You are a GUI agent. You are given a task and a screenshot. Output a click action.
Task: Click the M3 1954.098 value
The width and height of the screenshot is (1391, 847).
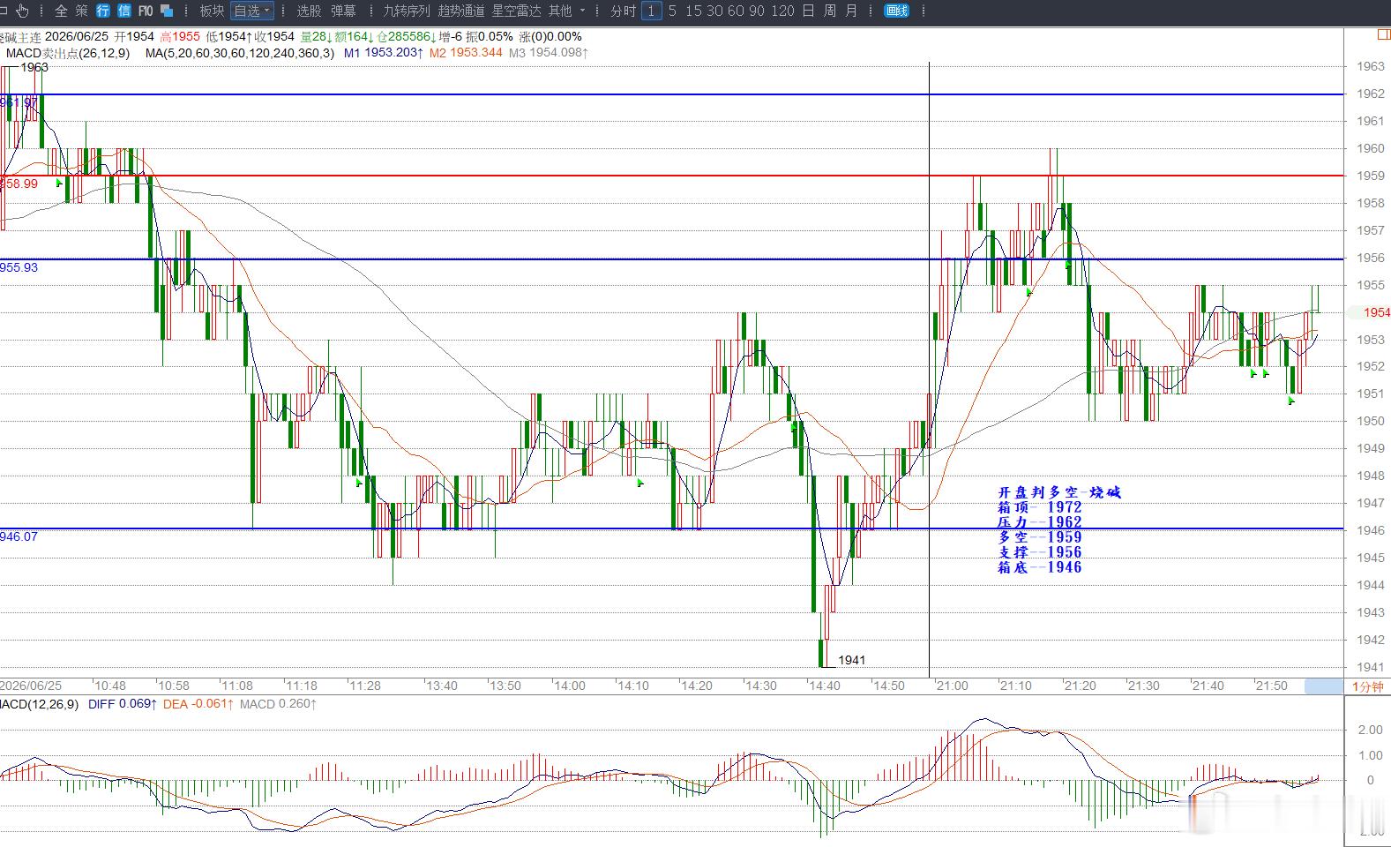(x=549, y=53)
